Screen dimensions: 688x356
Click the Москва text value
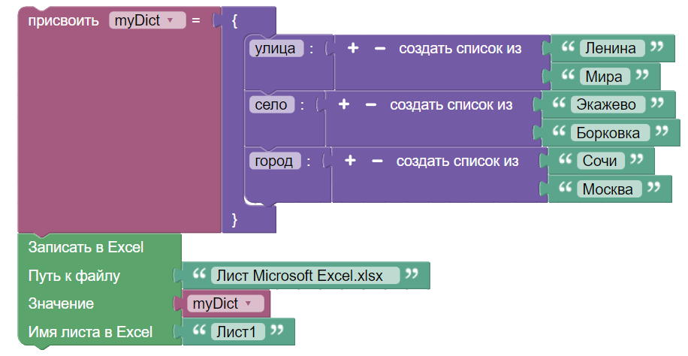[x=610, y=189]
